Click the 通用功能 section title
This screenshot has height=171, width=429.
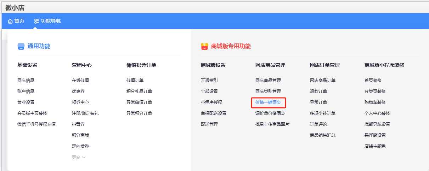[x=39, y=46]
